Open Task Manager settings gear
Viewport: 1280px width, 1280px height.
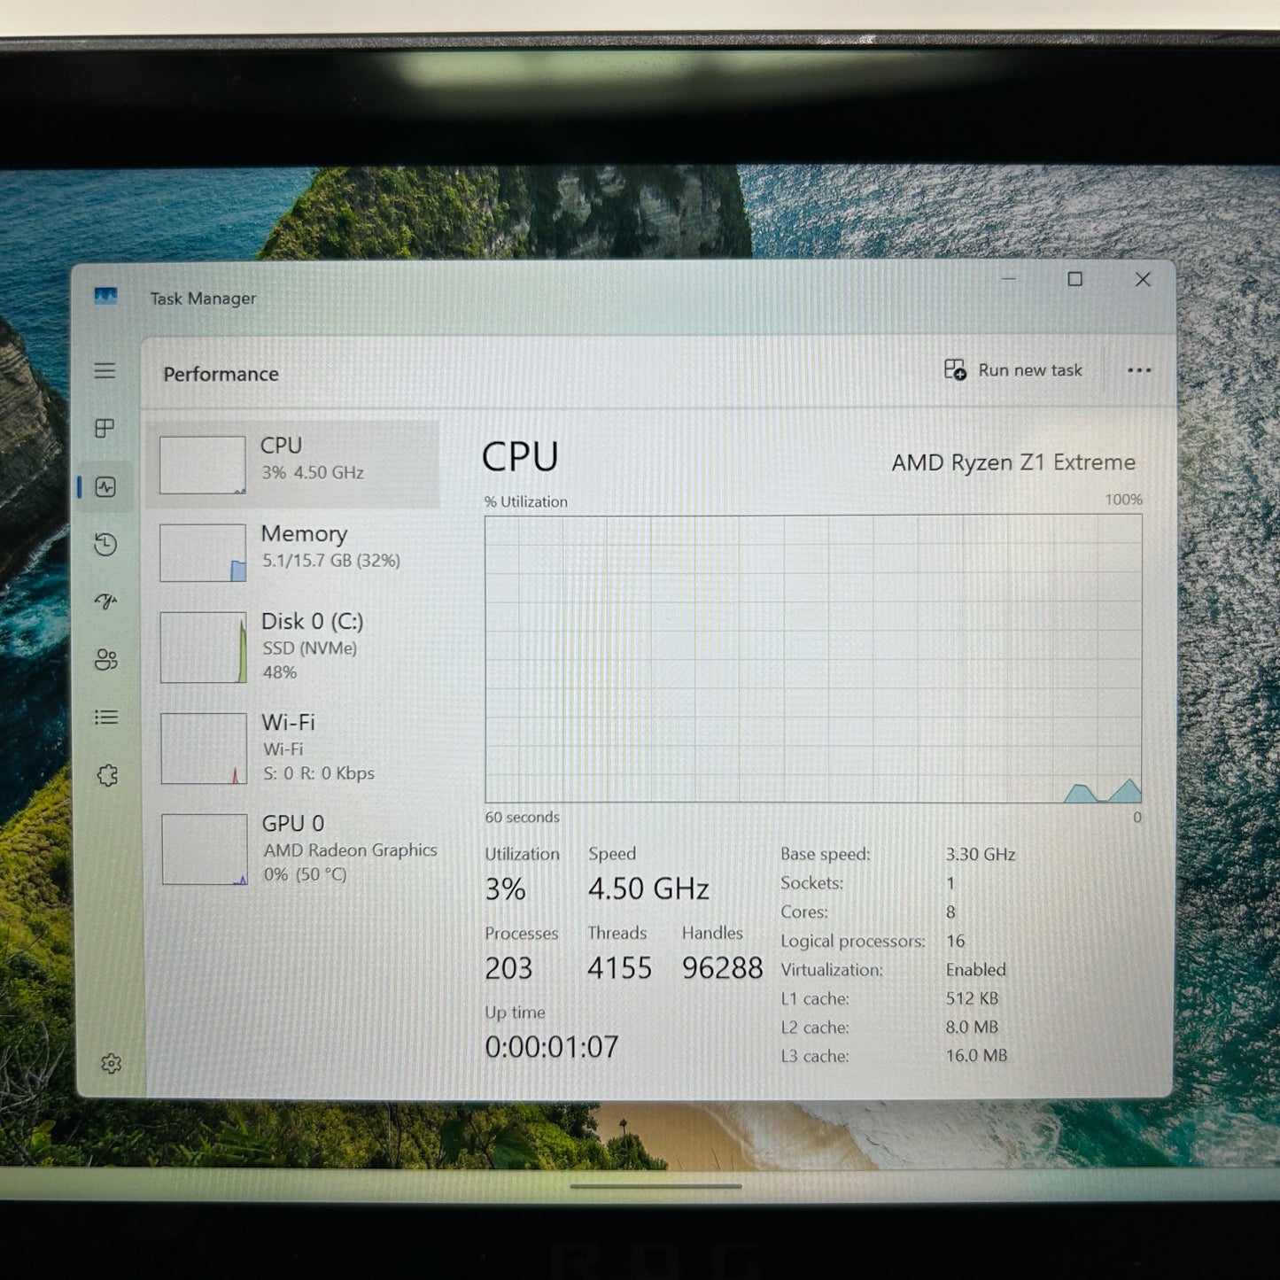[111, 1063]
